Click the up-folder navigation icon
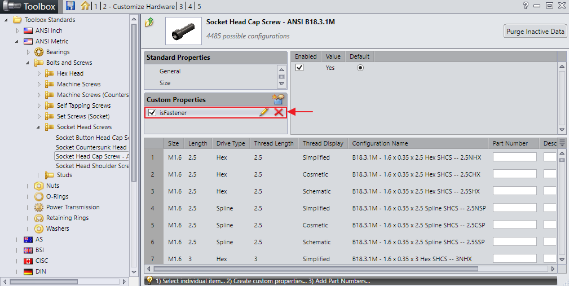Screen dimensions: 569x286 click(149, 23)
